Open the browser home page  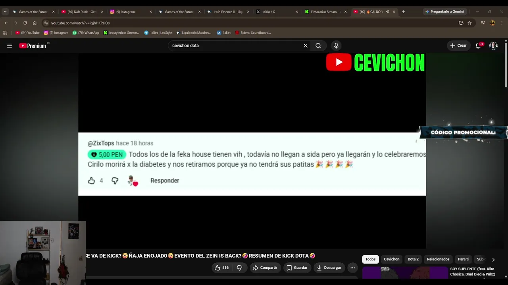click(x=35, y=23)
